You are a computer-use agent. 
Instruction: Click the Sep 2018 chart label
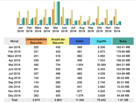pyautogui.click(x=91, y=29)
